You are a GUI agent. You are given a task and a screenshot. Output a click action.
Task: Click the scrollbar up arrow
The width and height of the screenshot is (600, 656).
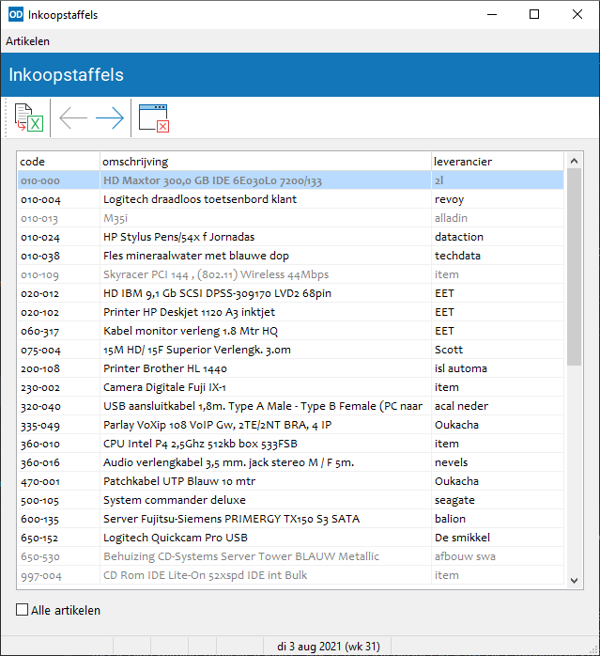574,161
